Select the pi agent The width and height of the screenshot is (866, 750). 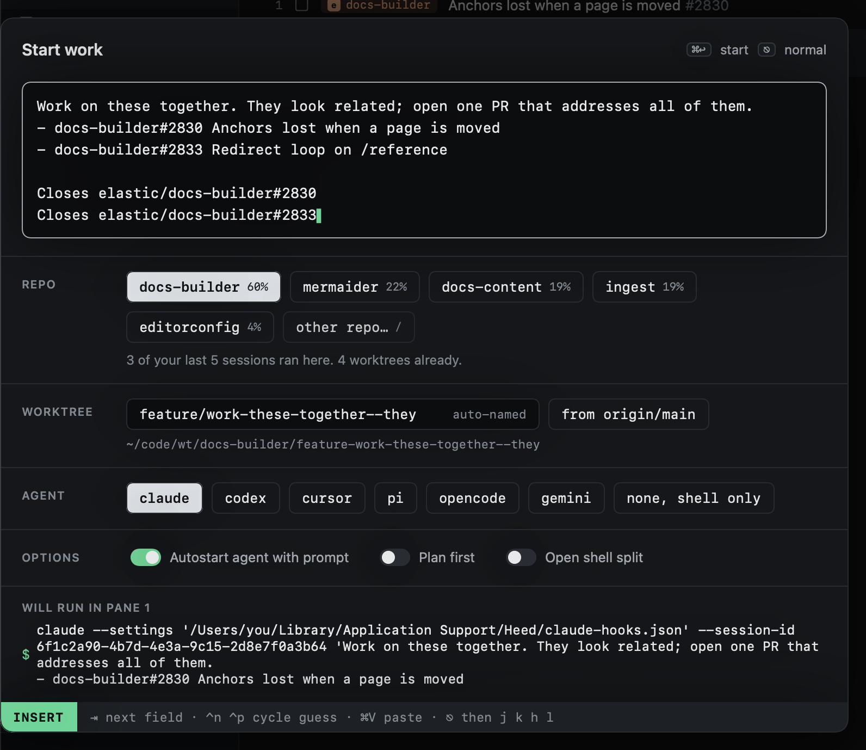pos(395,498)
